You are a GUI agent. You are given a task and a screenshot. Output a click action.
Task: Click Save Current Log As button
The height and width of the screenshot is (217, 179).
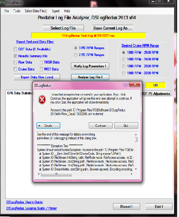click(x=112, y=28)
